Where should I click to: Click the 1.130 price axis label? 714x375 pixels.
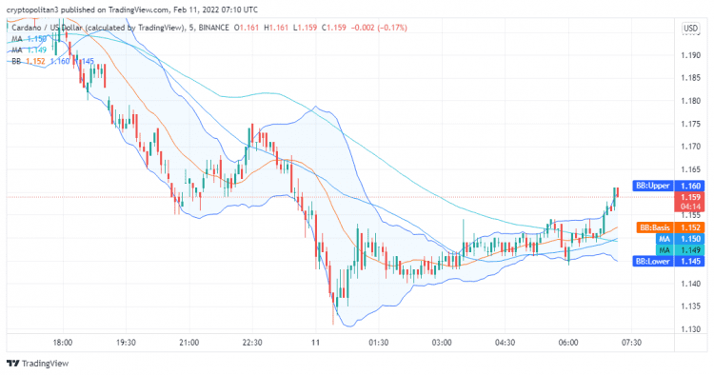point(690,329)
